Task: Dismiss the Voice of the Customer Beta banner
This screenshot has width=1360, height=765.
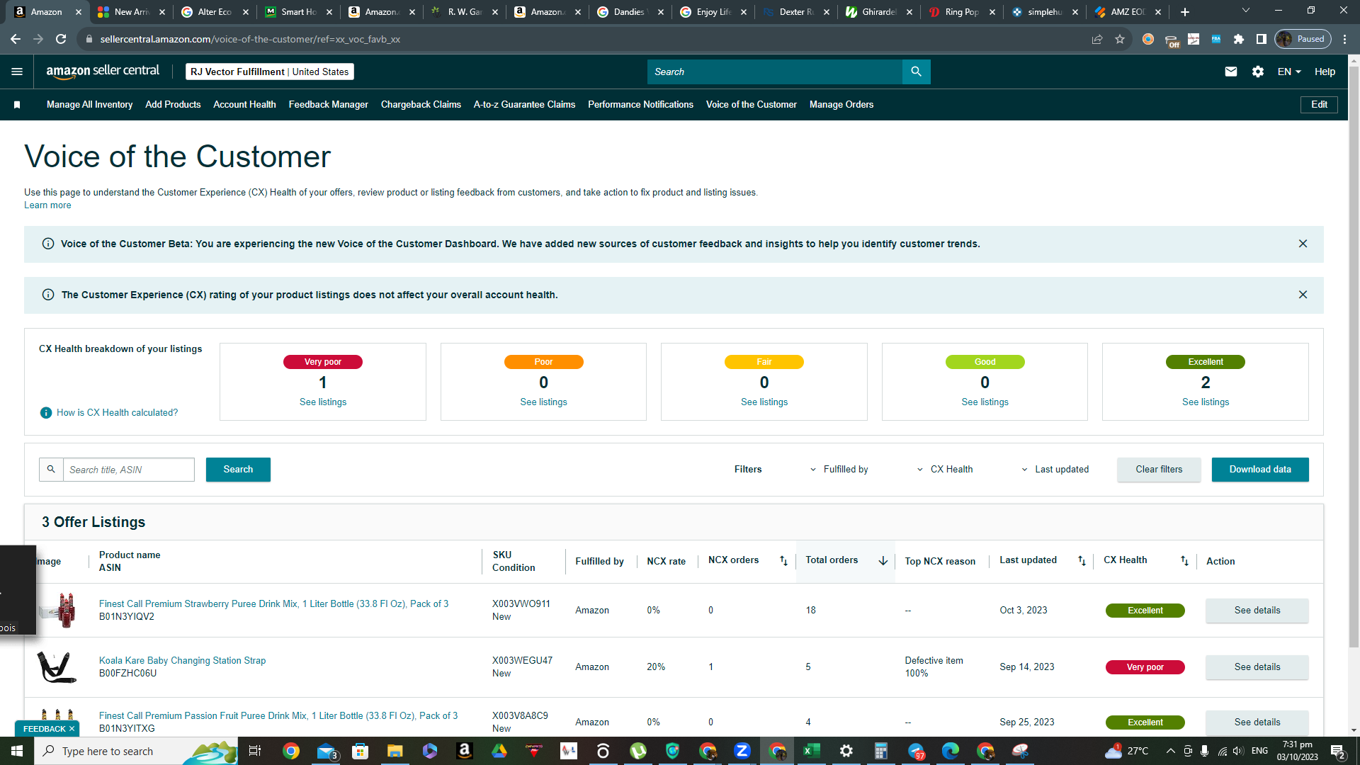Action: [x=1303, y=244]
